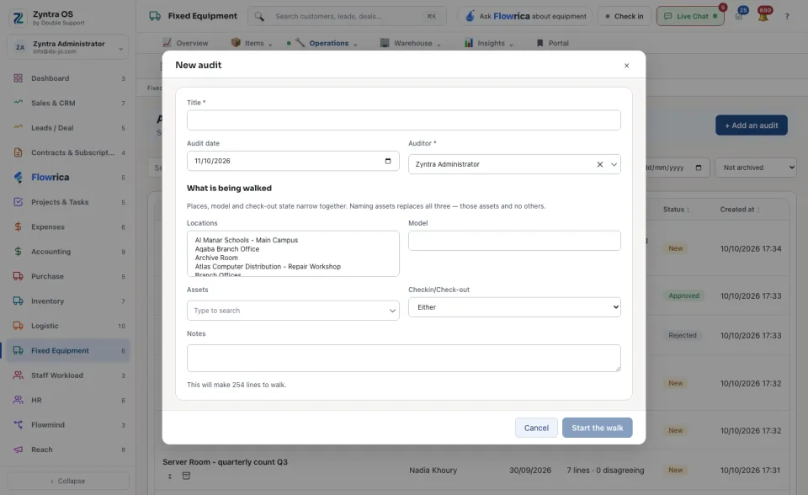Select Archive Room location
Screen dimensions: 808x495
click(216, 258)
